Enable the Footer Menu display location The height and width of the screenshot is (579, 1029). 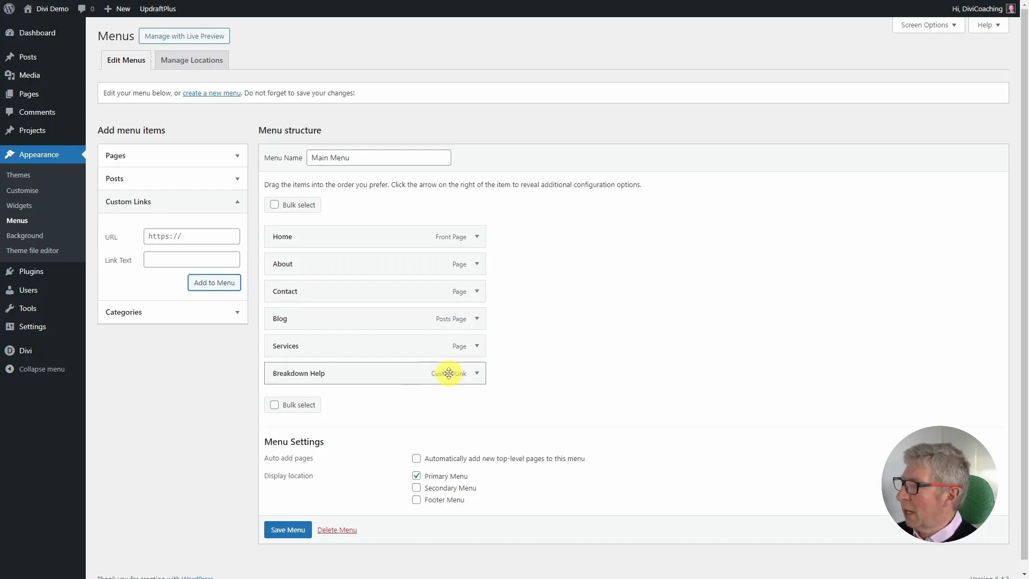[416, 500]
